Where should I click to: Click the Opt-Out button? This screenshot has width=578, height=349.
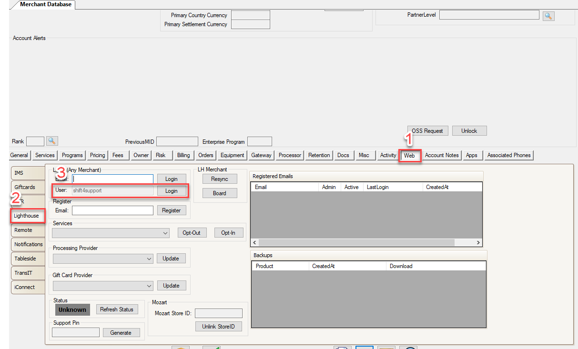pyautogui.click(x=192, y=233)
